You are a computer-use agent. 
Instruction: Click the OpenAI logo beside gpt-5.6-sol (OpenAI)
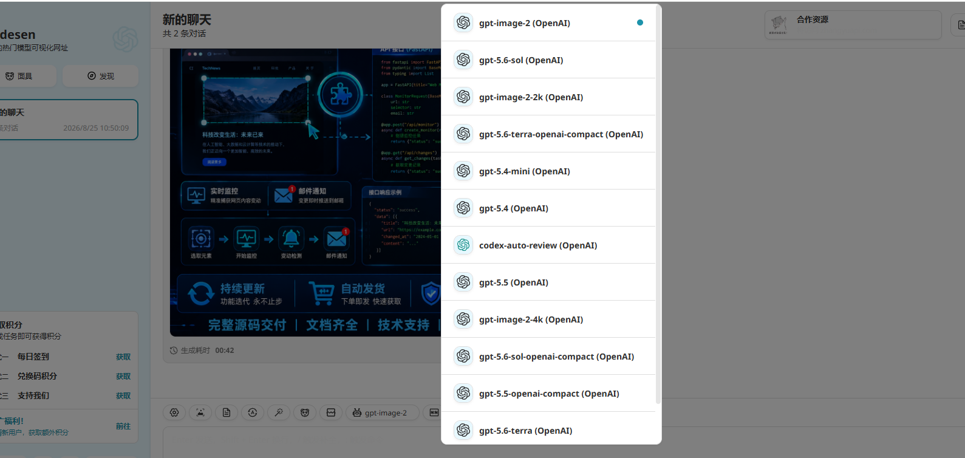click(x=463, y=60)
